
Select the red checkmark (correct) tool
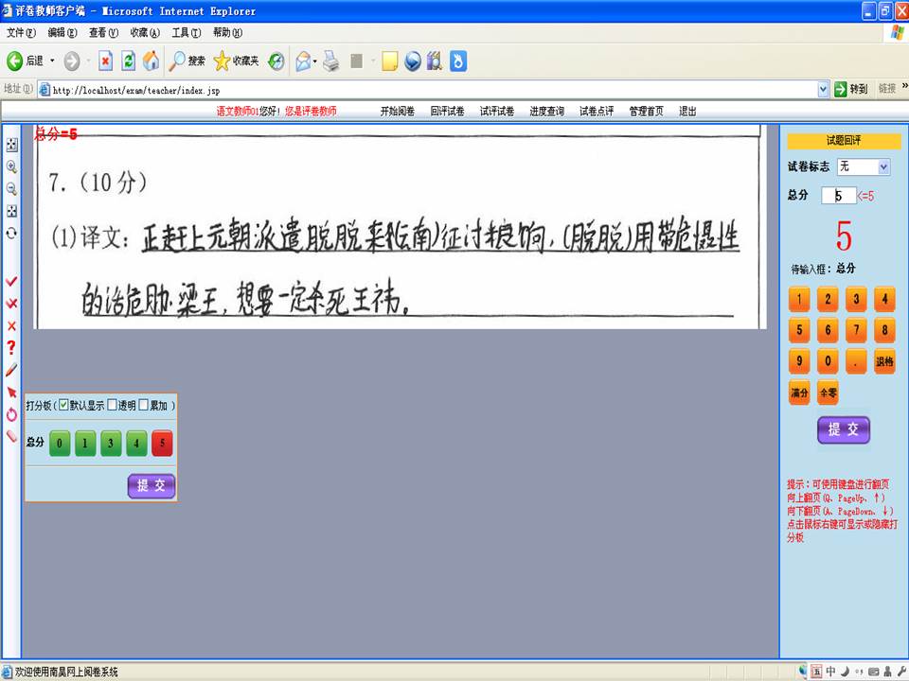(x=11, y=282)
